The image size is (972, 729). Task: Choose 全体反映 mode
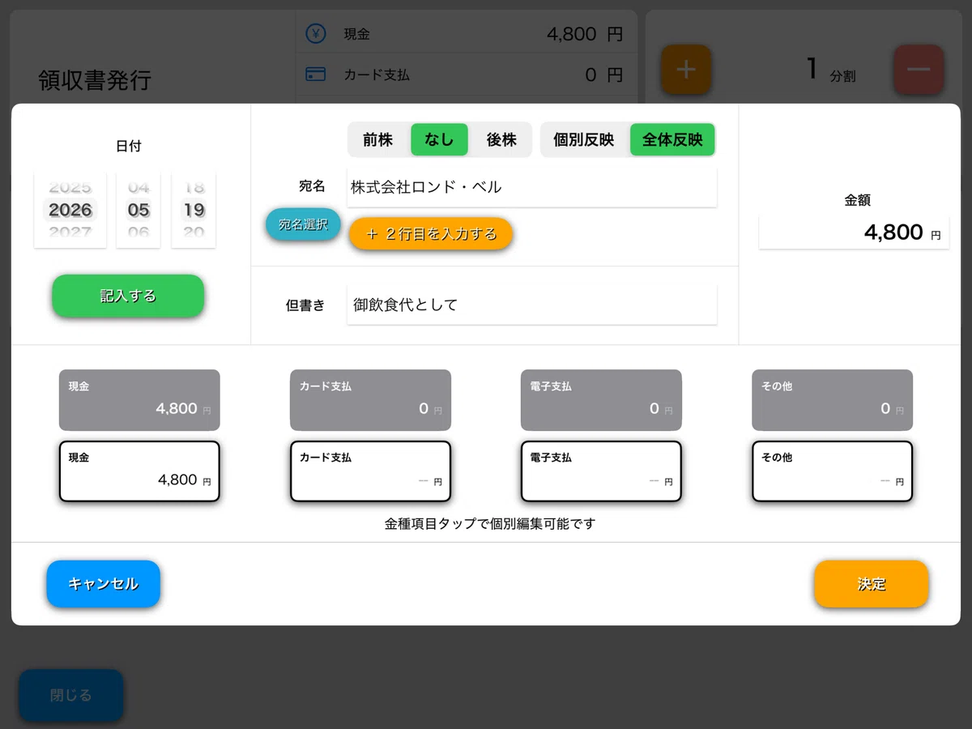[x=672, y=139]
